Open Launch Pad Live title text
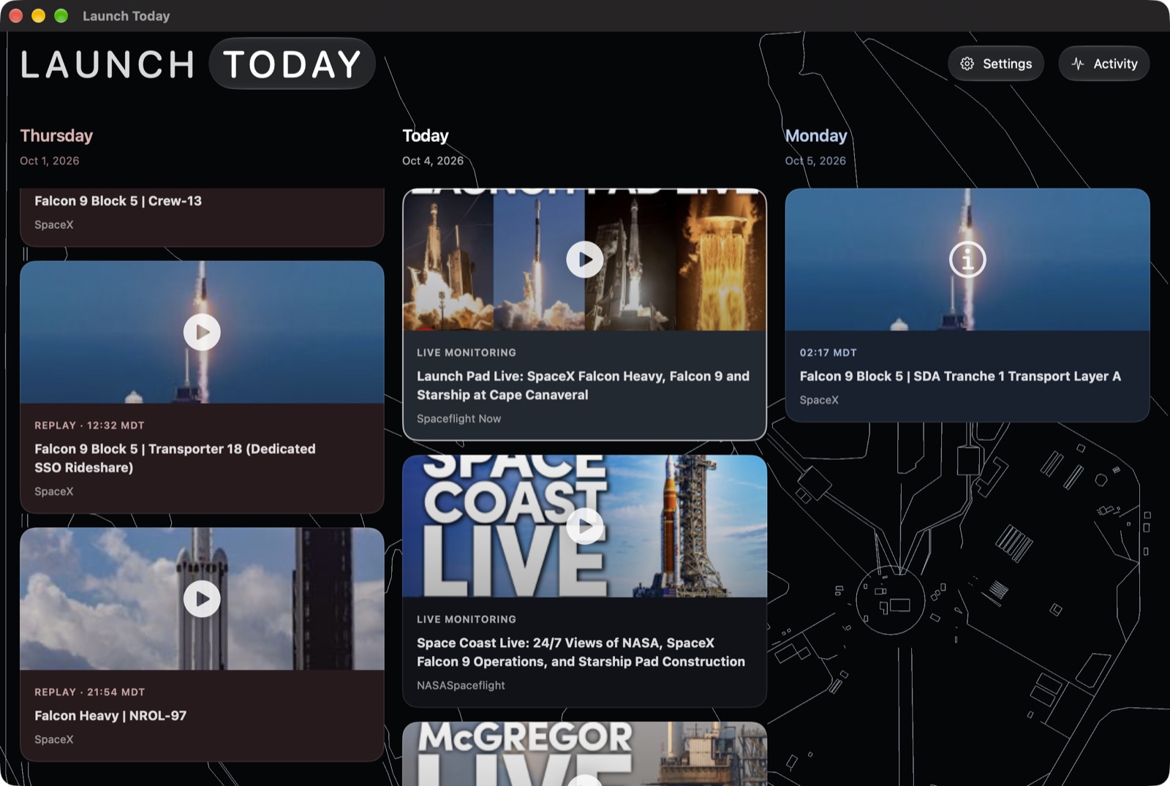The height and width of the screenshot is (786, 1170). 583,385
